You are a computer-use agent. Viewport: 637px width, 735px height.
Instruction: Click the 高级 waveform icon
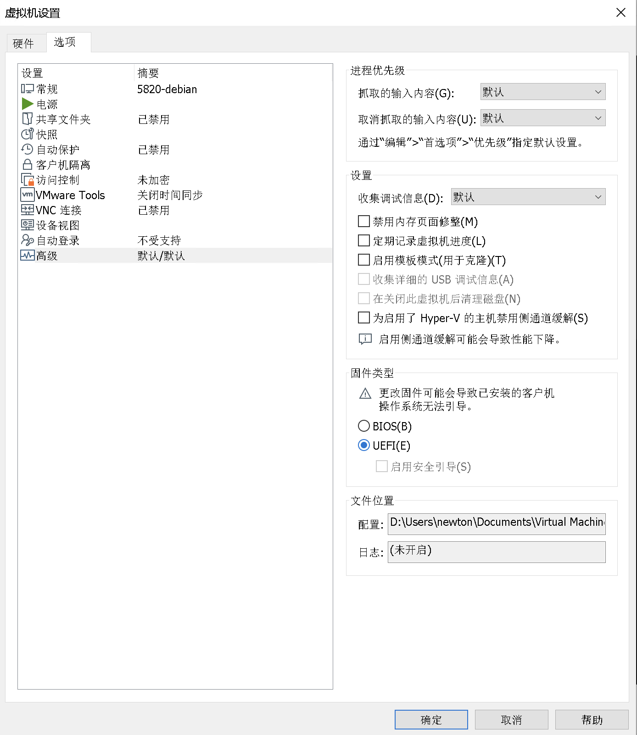coord(28,255)
